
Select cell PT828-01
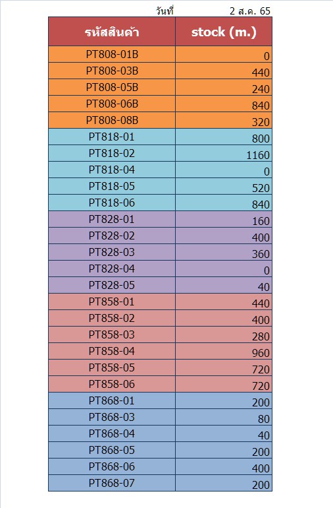(112, 219)
